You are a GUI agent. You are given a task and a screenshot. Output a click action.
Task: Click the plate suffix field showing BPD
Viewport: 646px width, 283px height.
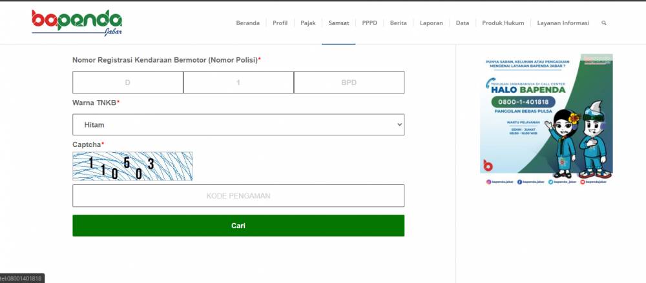(x=349, y=83)
